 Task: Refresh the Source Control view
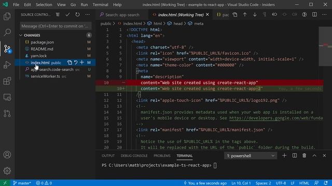[x=77, y=14]
